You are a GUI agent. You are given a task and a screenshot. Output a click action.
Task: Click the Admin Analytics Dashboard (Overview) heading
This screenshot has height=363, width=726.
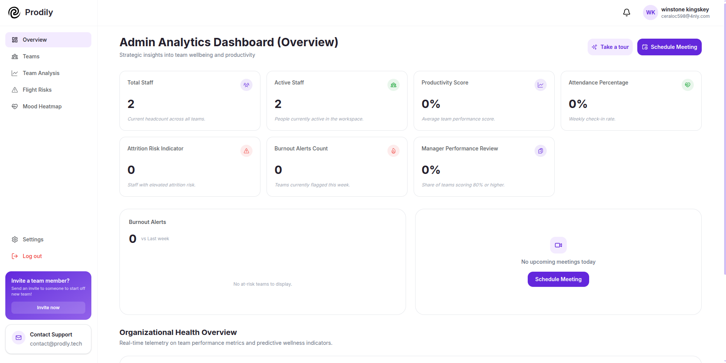[229, 42]
